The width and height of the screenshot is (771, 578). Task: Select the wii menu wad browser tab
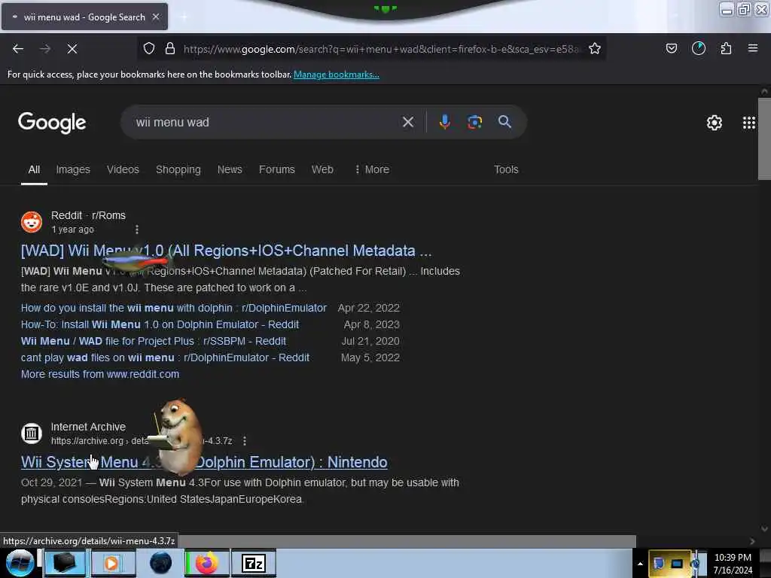click(84, 17)
